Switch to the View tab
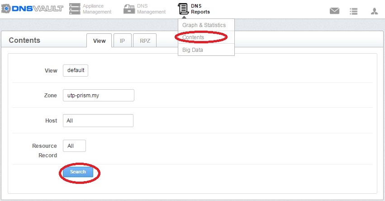Screen dimensions: 385x201 click(x=99, y=41)
